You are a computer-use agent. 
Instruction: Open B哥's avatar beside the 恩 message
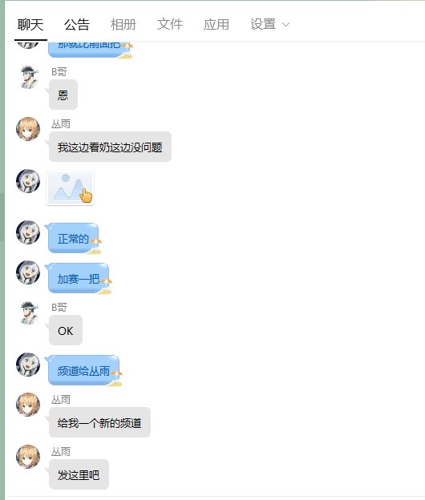tap(28, 77)
